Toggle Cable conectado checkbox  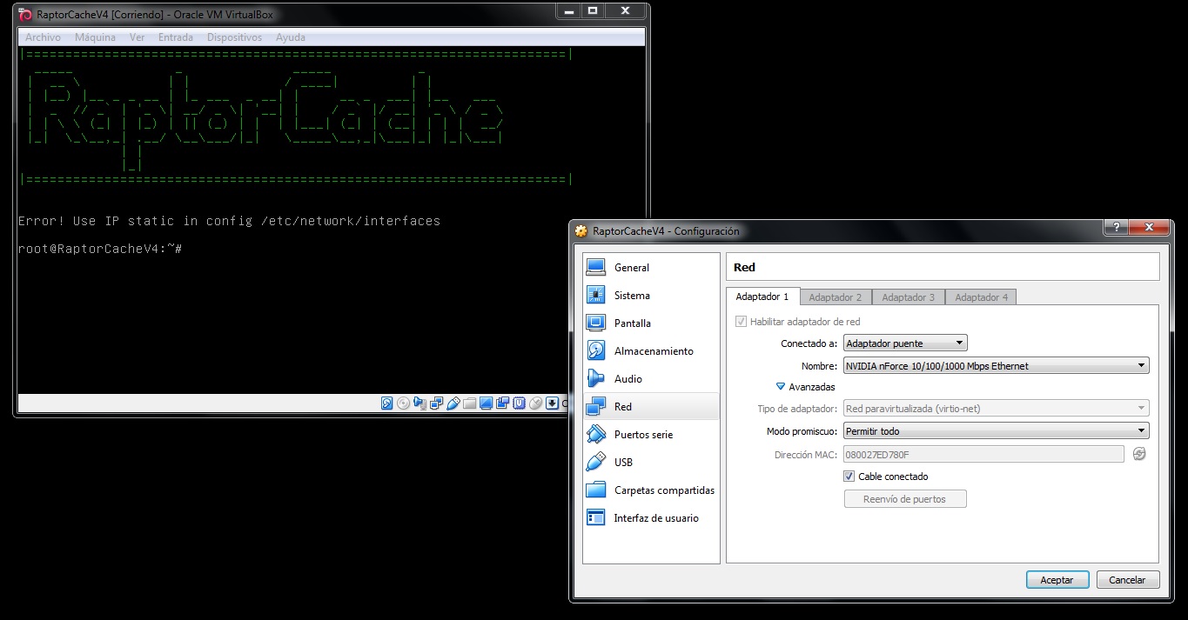point(849,477)
